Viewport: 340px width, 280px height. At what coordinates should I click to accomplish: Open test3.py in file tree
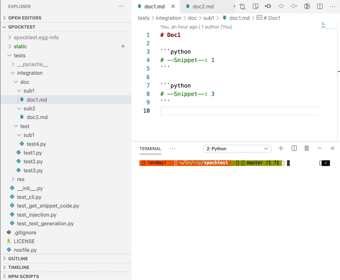click(x=66, y=170)
